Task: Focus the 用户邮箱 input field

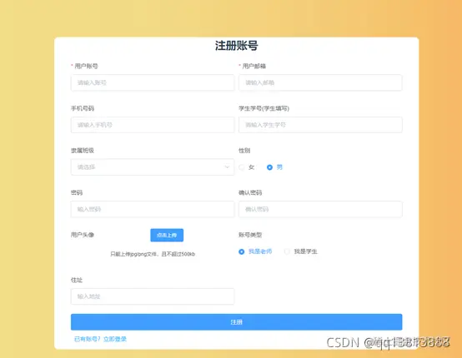Action: click(x=320, y=82)
